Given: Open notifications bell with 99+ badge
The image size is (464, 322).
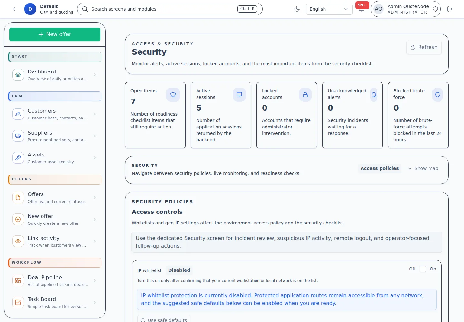Looking at the screenshot, I should pos(362,10).
